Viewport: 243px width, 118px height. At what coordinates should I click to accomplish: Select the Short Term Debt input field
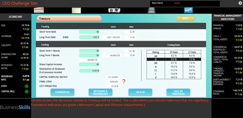coord(89,32)
